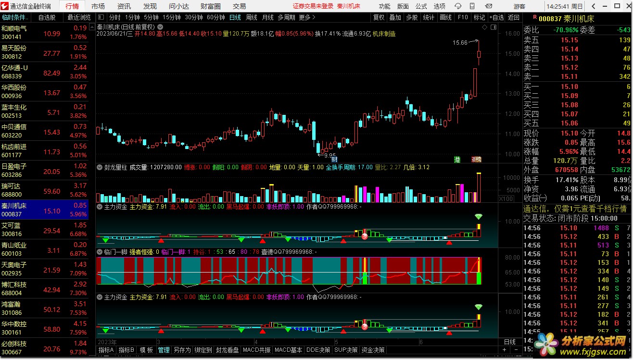Open the 交易 main tab
The height and width of the screenshot is (360, 634).
click(x=239, y=6)
